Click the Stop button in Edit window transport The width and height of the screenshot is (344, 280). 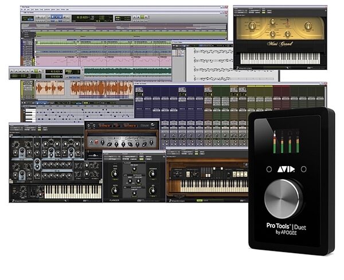(138, 17)
